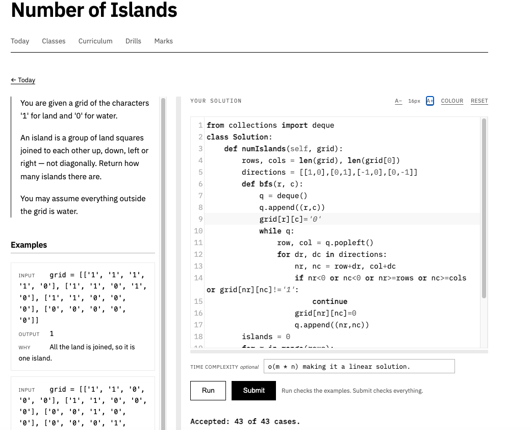Click the first example's OUTPUT value 1
Viewport: 531px width, 430px height.
pyautogui.click(x=52, y=333)
